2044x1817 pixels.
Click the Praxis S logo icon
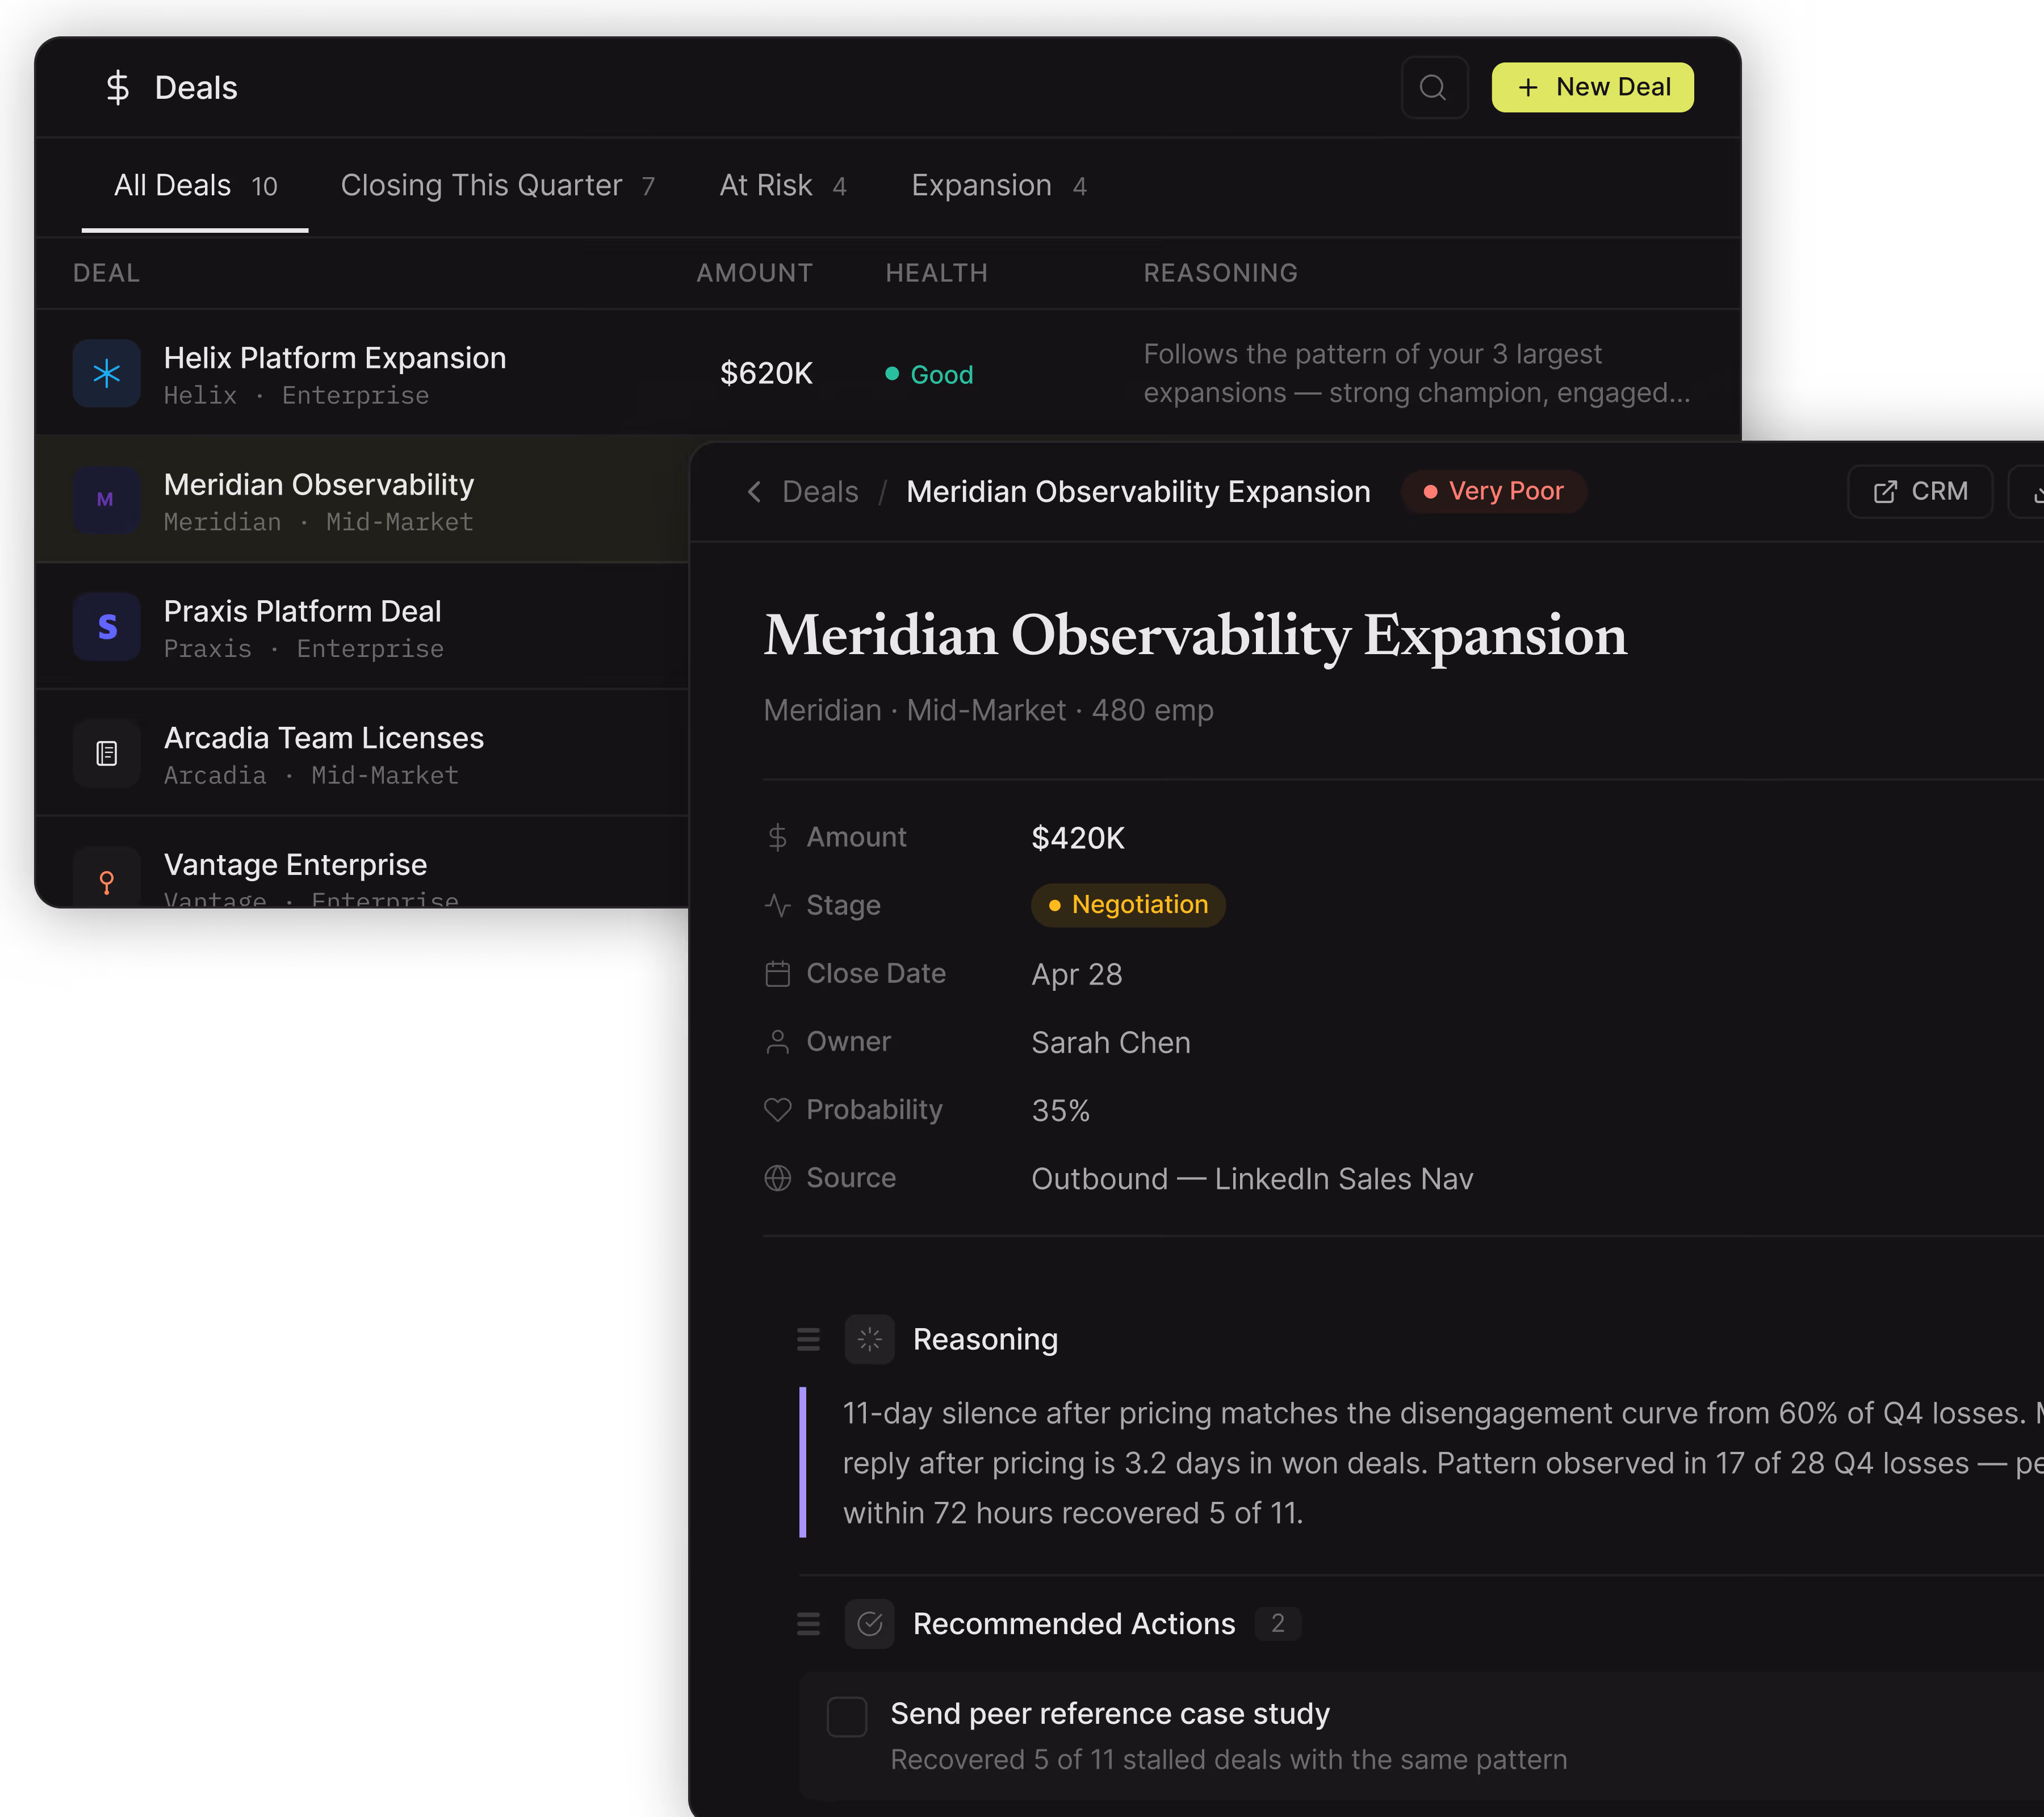click(106, 627)
